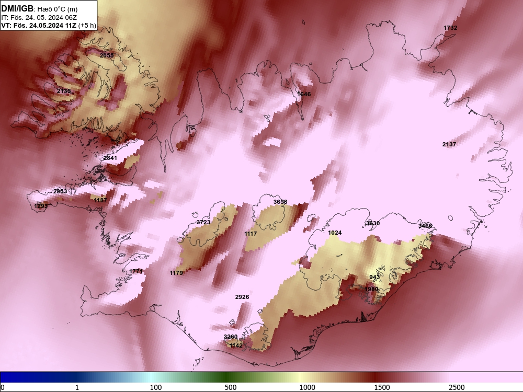Select the 2953 value label

(60, 191)
